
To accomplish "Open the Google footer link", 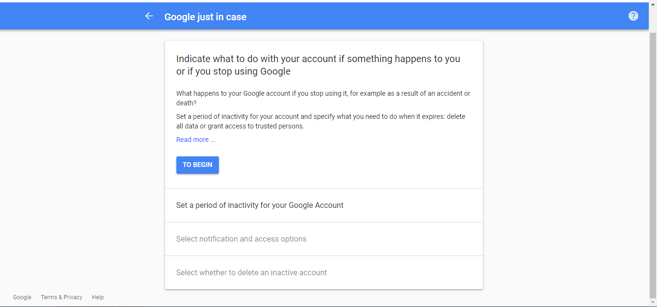I will [22, 297].
